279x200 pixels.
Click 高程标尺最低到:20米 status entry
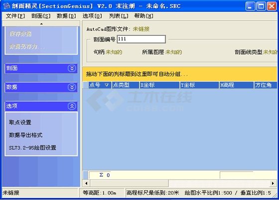pyautogui.click(x=152, y=193)
